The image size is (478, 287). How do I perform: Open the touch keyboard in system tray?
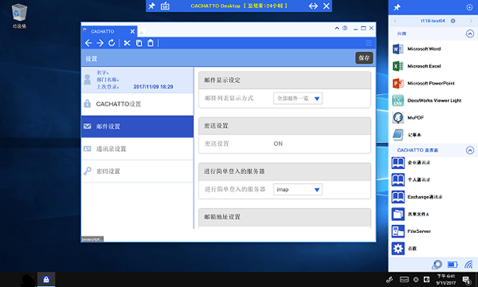click(404, 279)
